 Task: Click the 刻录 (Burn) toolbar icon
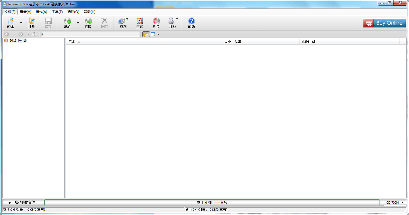pyautogui.click(x=156, y=23)
